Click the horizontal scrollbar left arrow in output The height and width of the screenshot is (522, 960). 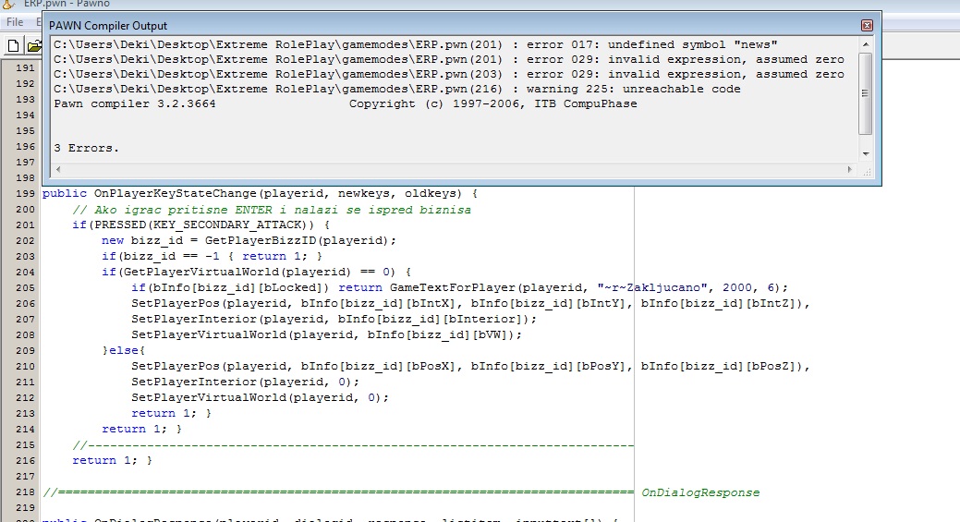58,169
